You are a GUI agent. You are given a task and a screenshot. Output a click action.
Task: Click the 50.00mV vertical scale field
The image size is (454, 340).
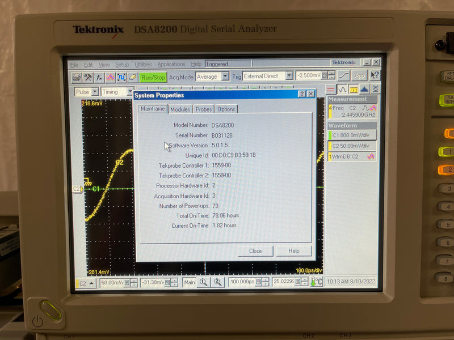(x=112, y=282)
